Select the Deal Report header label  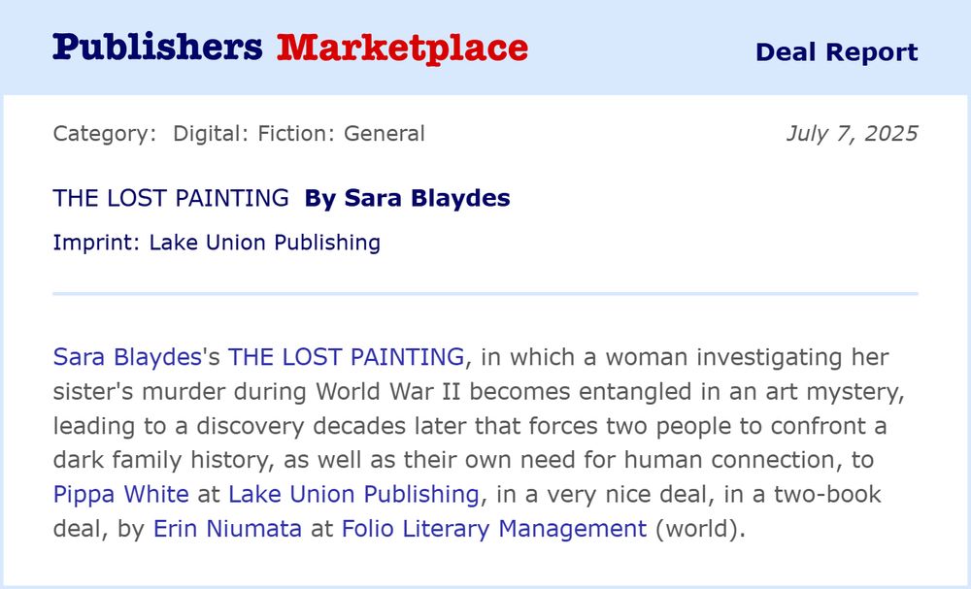tap(836, 52)
